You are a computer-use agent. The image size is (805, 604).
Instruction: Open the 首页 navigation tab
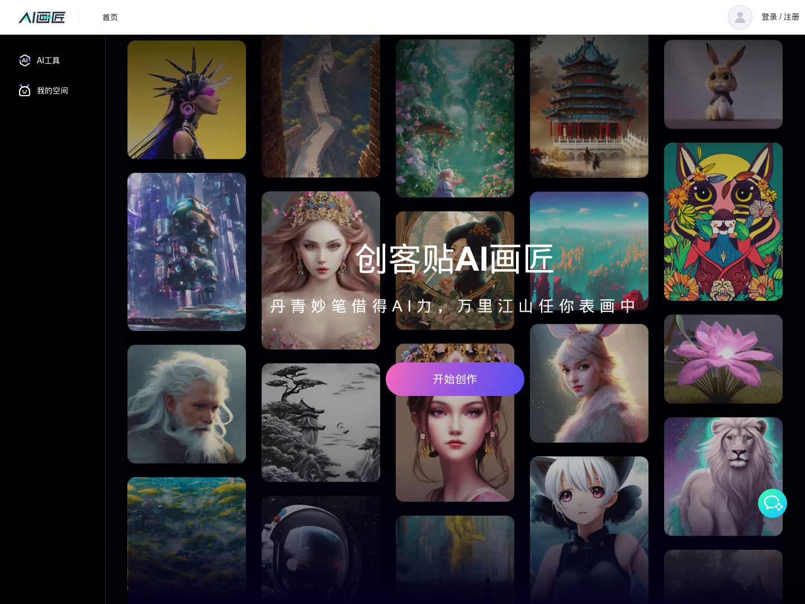coord(110,17)
